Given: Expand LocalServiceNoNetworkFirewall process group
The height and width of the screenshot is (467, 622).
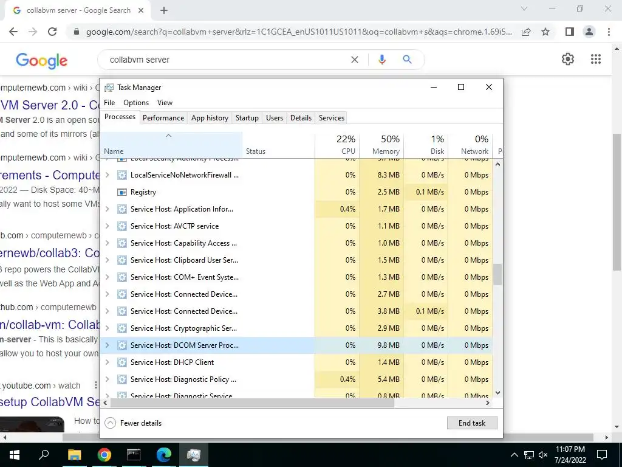Looking at the screenshot, I should click(x=107, y=175).
